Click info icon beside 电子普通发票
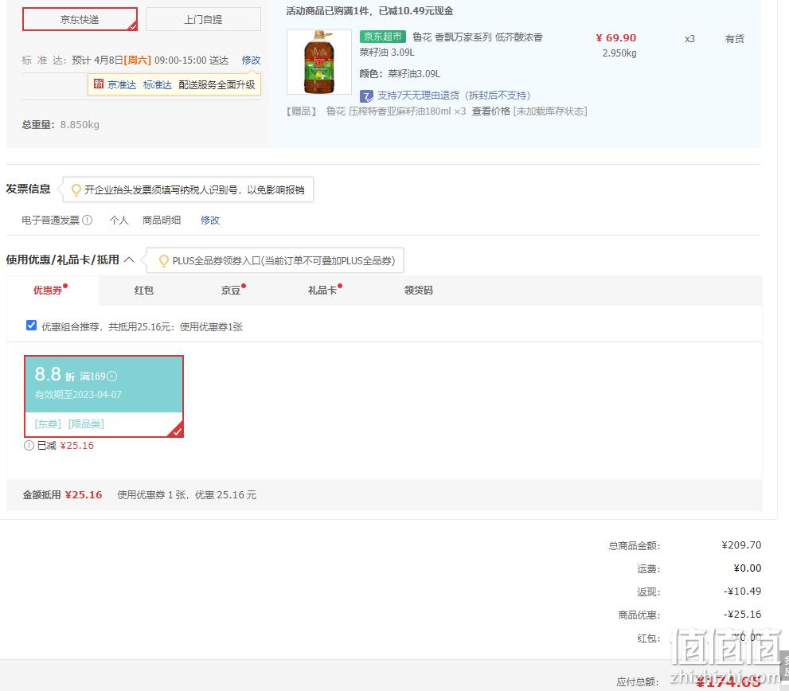 (88, 220)
